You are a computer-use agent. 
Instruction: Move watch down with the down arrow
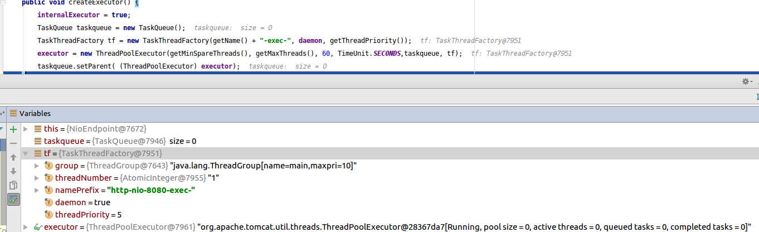(14, 171)
